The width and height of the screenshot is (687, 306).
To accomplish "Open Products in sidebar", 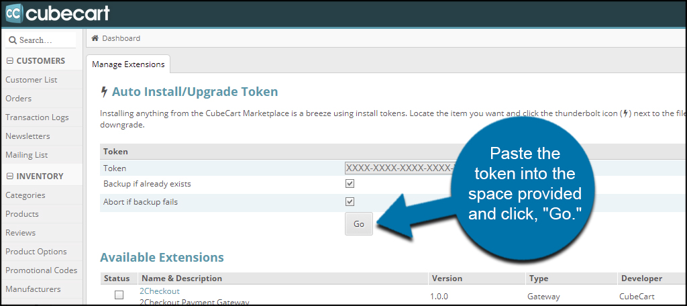I will (x=22, y=214).
